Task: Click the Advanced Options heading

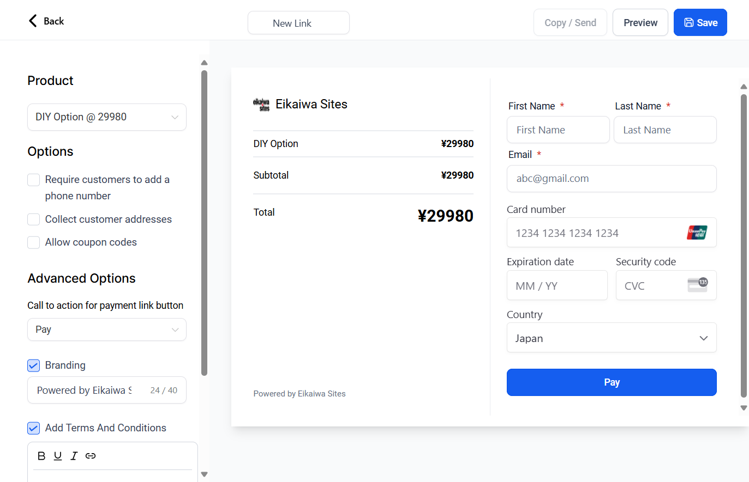Action: pos(82,278)
